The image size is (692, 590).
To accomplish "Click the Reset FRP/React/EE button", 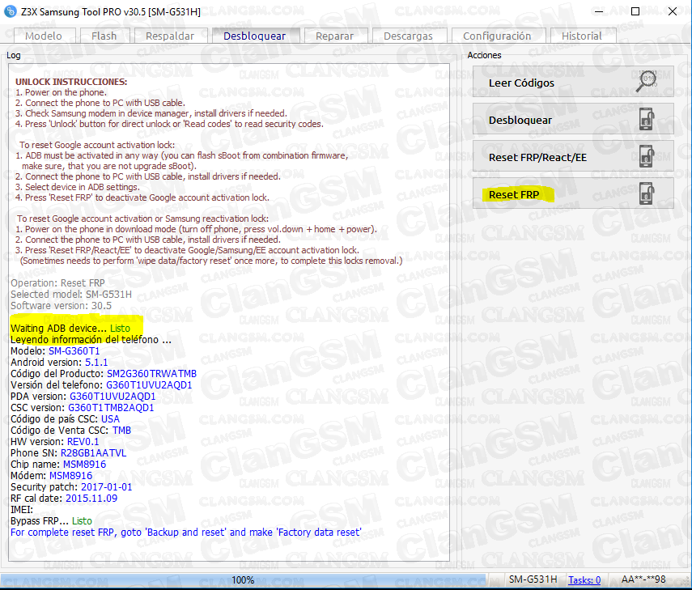I will pyautogui.click(x=573, y=157).
